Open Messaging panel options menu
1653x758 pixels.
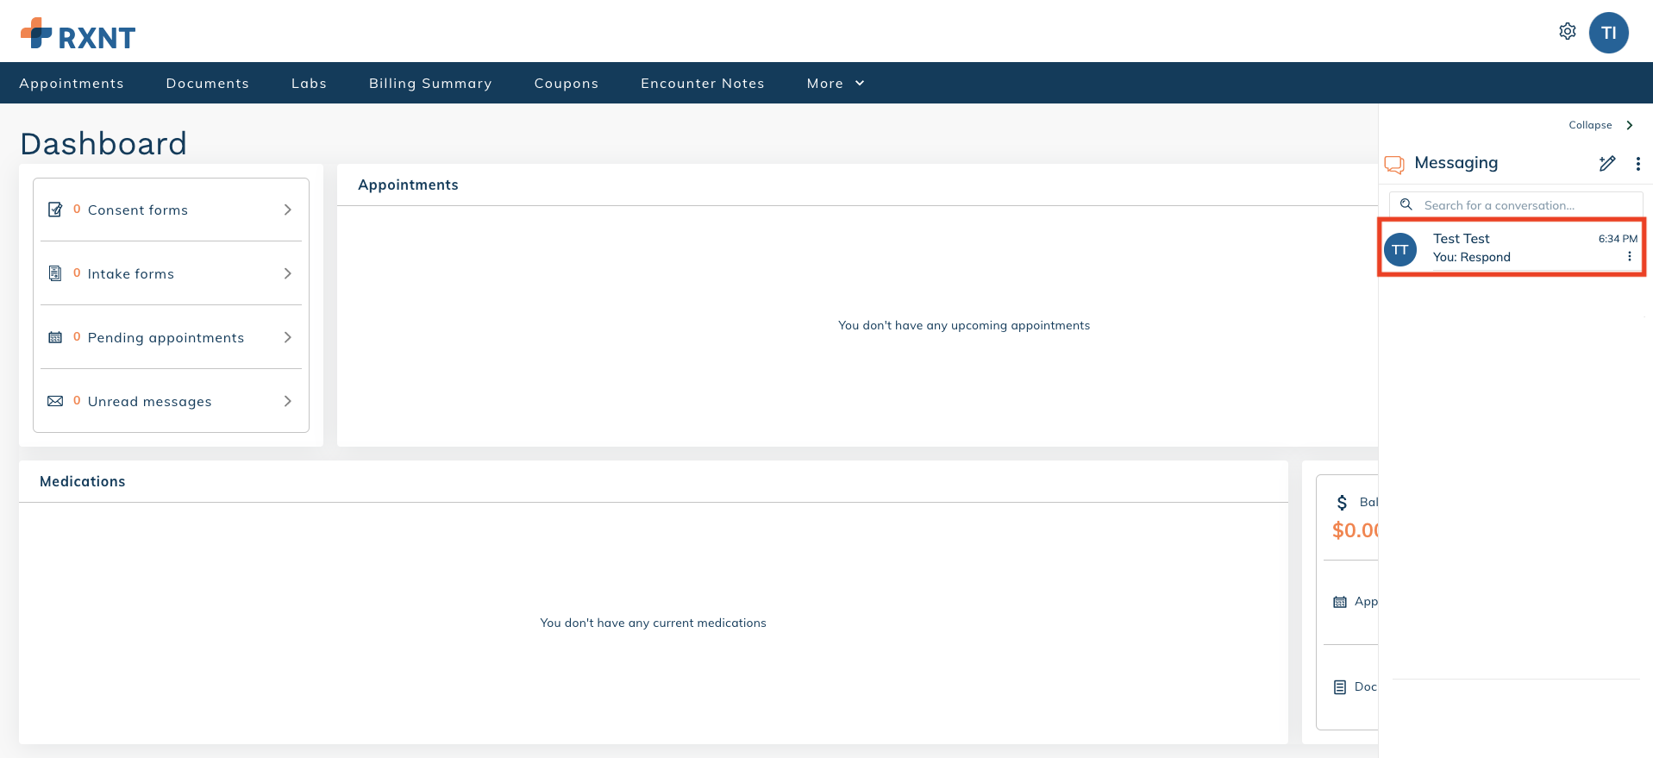(x=1637, y=164)
